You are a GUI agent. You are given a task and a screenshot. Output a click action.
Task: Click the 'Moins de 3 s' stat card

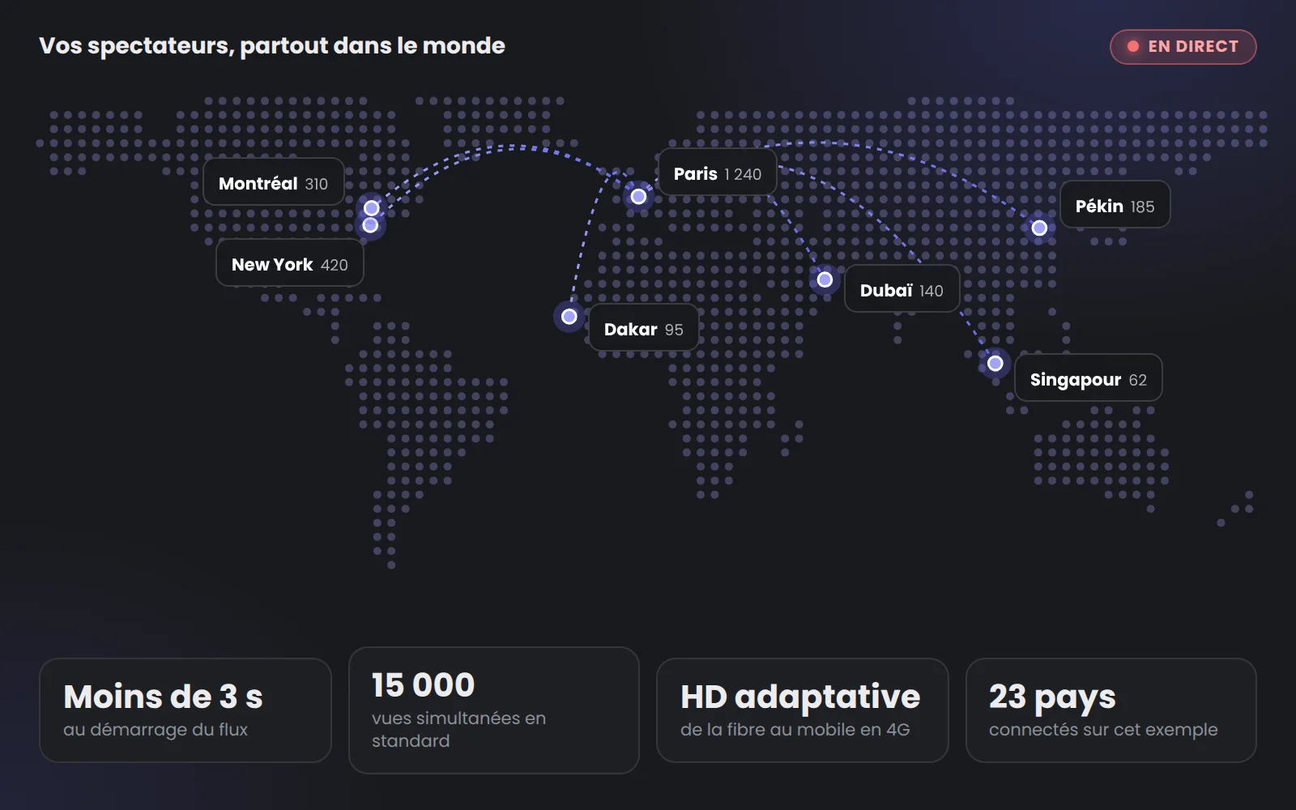point(185,710)
